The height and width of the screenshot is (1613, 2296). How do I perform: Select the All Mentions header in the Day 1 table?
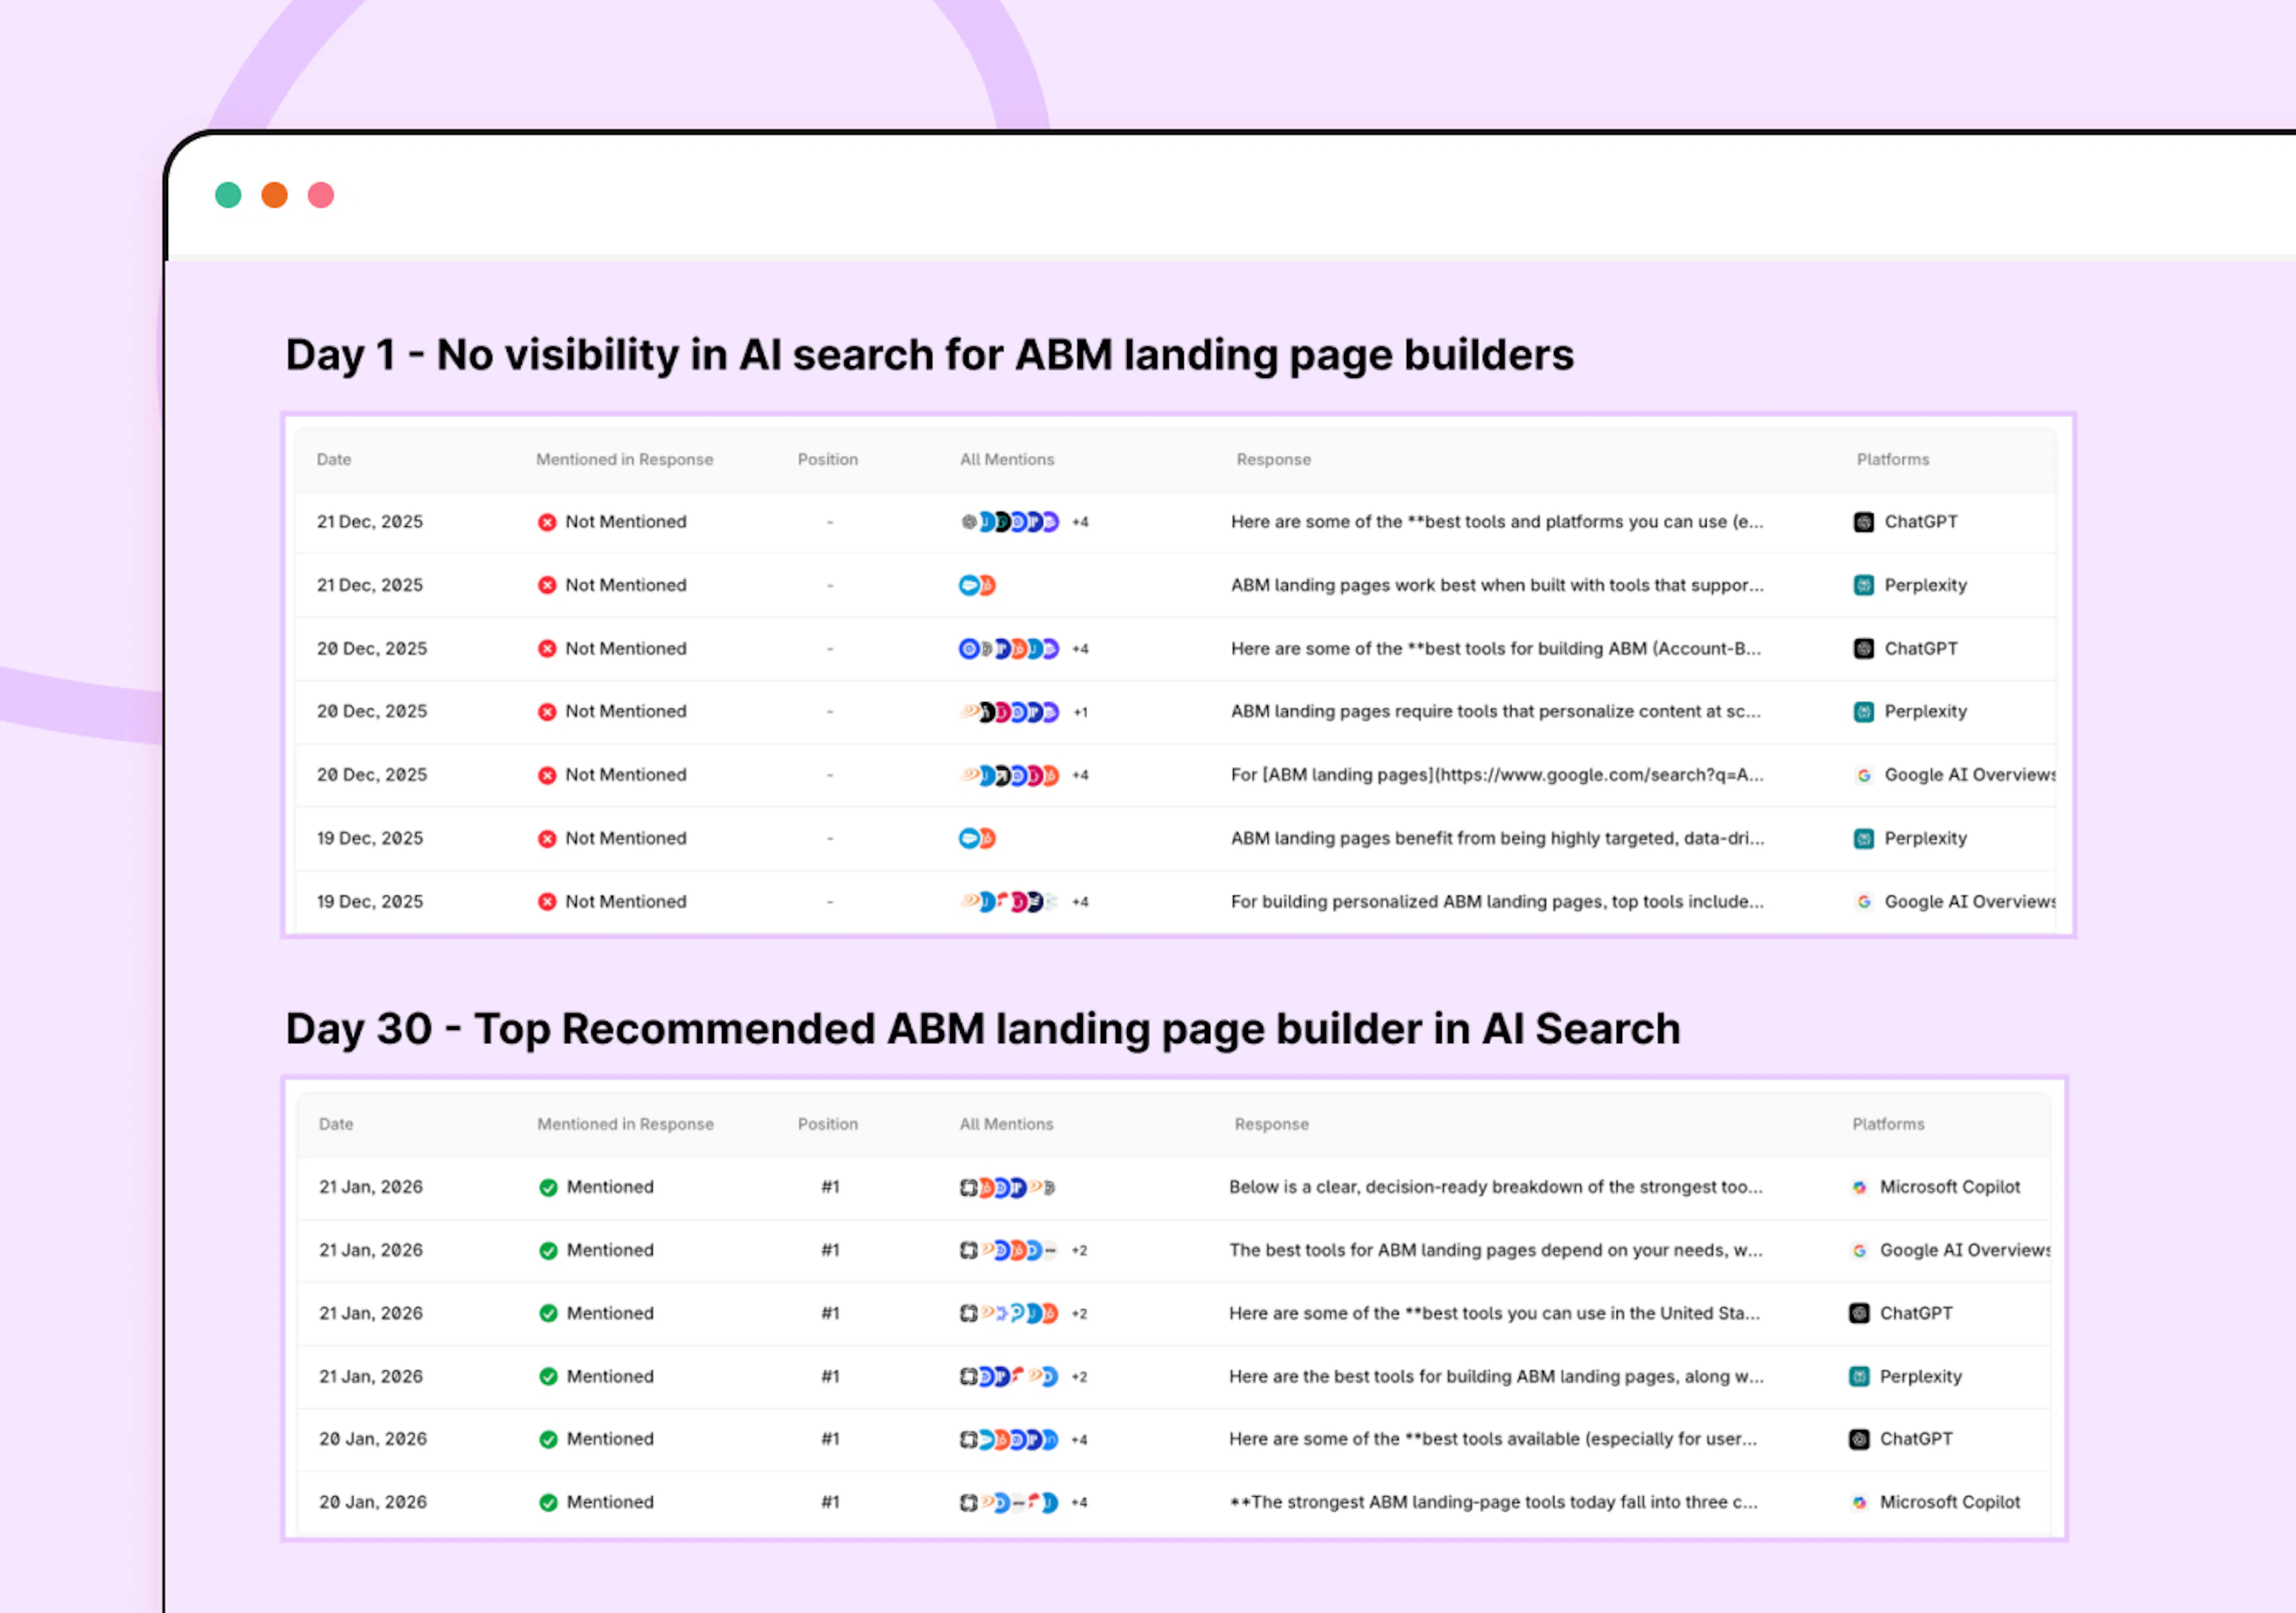[1007, 459]
